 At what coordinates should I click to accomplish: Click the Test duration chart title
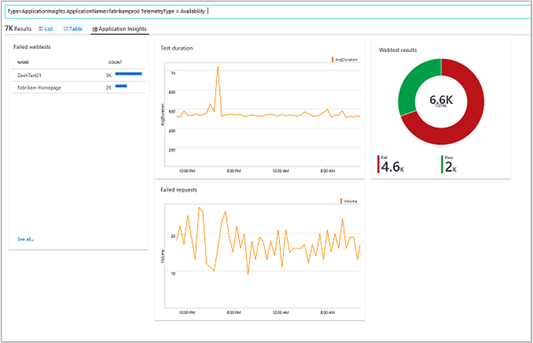(177, 48)
